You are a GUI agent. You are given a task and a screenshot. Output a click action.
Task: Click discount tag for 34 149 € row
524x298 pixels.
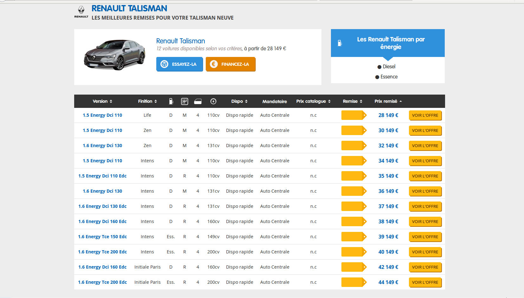354,161
